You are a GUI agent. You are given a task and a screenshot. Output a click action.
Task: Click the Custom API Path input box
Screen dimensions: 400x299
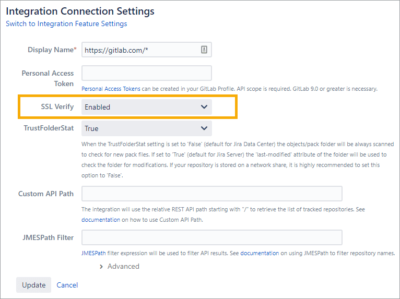coord(211,194)
